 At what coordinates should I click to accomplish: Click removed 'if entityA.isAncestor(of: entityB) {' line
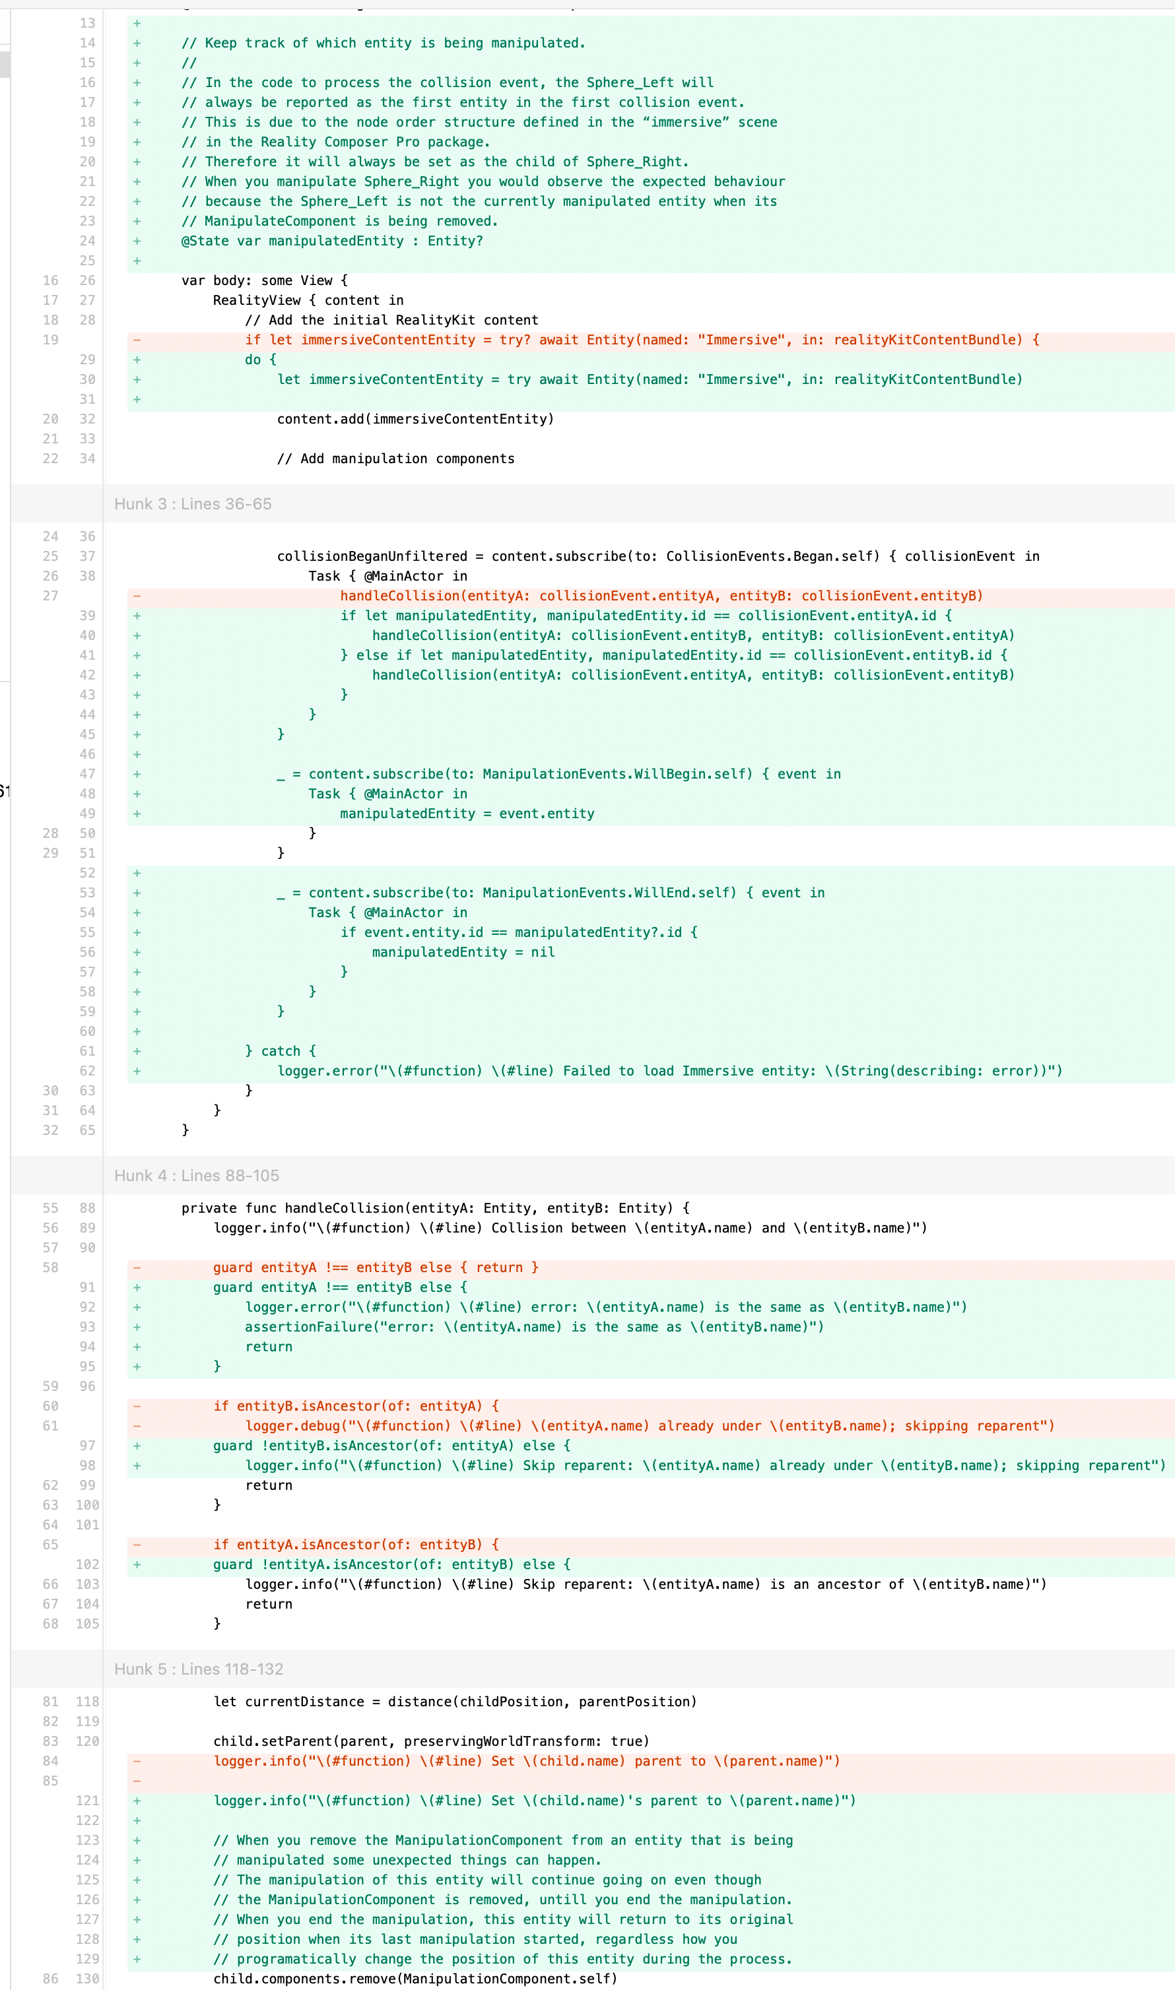click(x=356, y=1545)
